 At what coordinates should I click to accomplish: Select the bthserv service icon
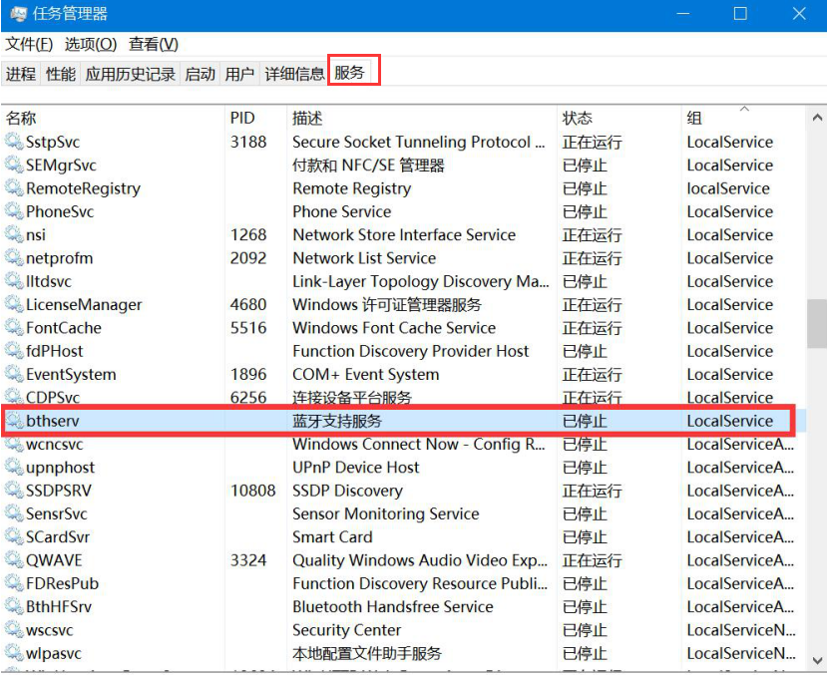(12, 421)
